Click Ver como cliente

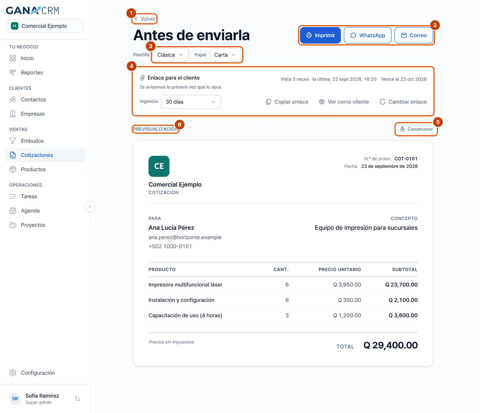(x=344, y=102)
